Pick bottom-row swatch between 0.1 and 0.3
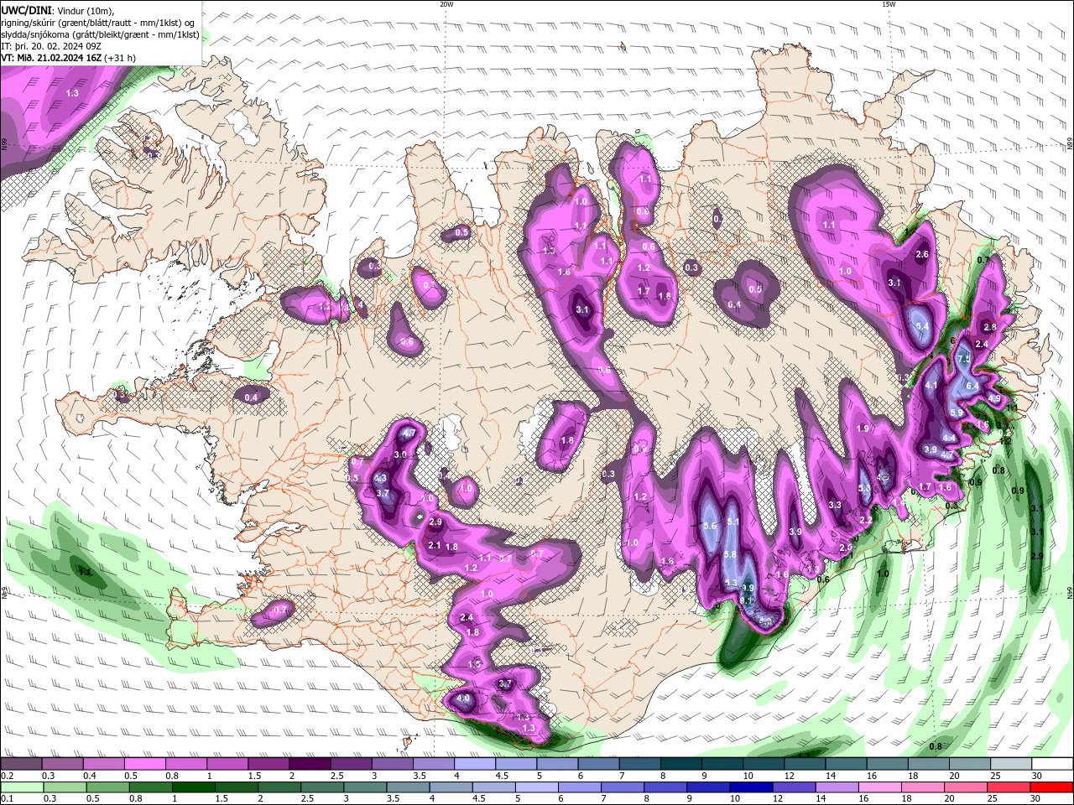1074x805 pixels. (x=22, y=787)
